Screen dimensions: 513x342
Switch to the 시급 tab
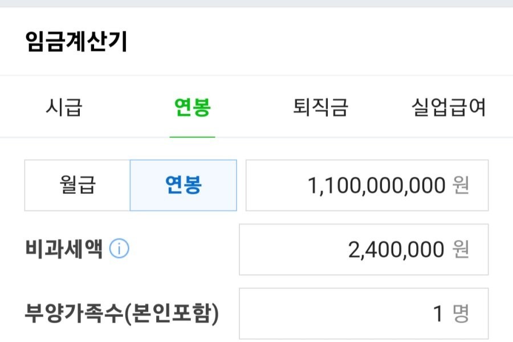(x=64, y=107)
